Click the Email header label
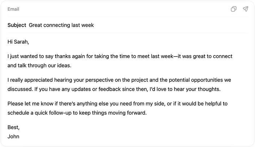 click(x=13, y=9)
